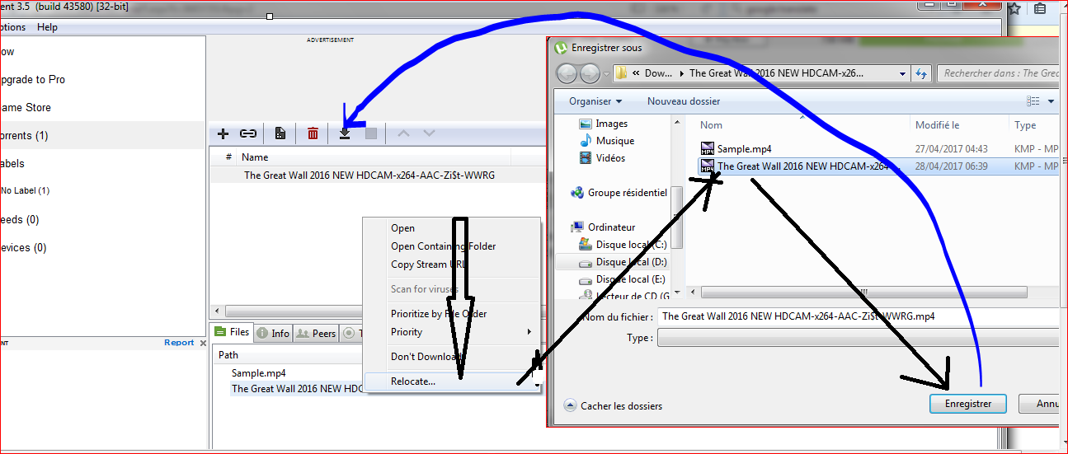Click the Nouveau dossier button
The height and width of the screenshot is (454, 1068).
(x=683, y=101)
